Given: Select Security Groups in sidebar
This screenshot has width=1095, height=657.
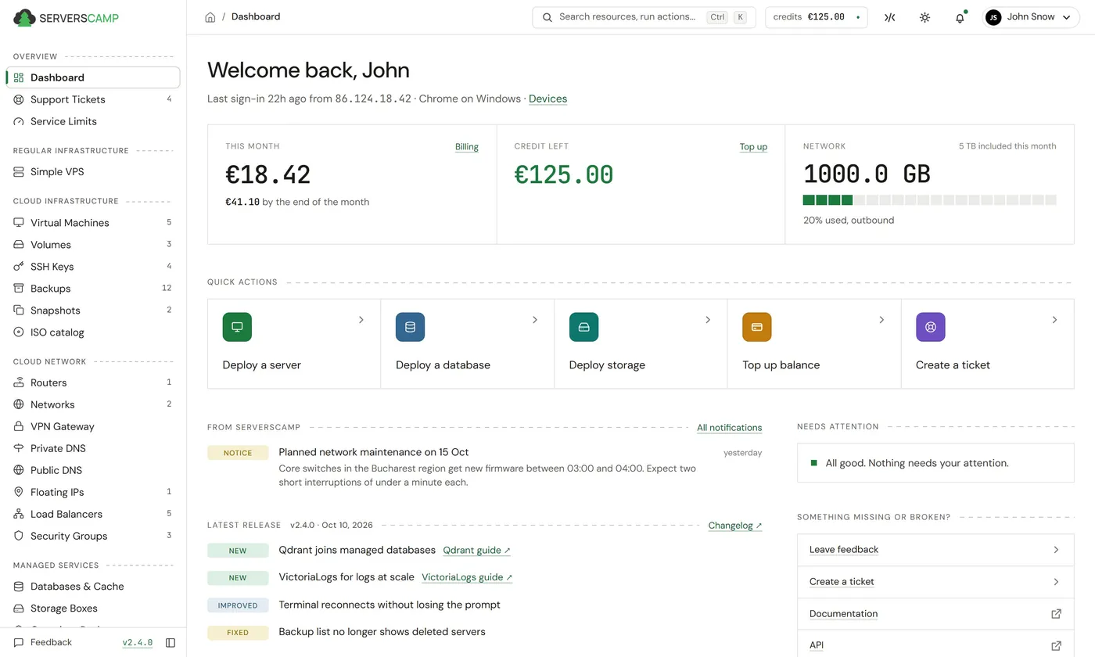Looking at the screenshot, I should pyautogui.click(x=93, y=536).
